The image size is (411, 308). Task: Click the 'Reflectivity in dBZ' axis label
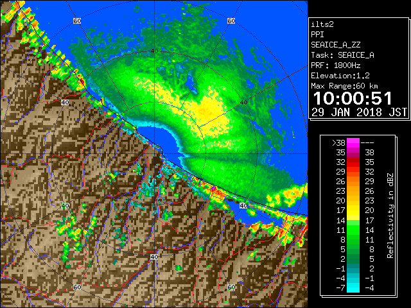click(390, 216)
